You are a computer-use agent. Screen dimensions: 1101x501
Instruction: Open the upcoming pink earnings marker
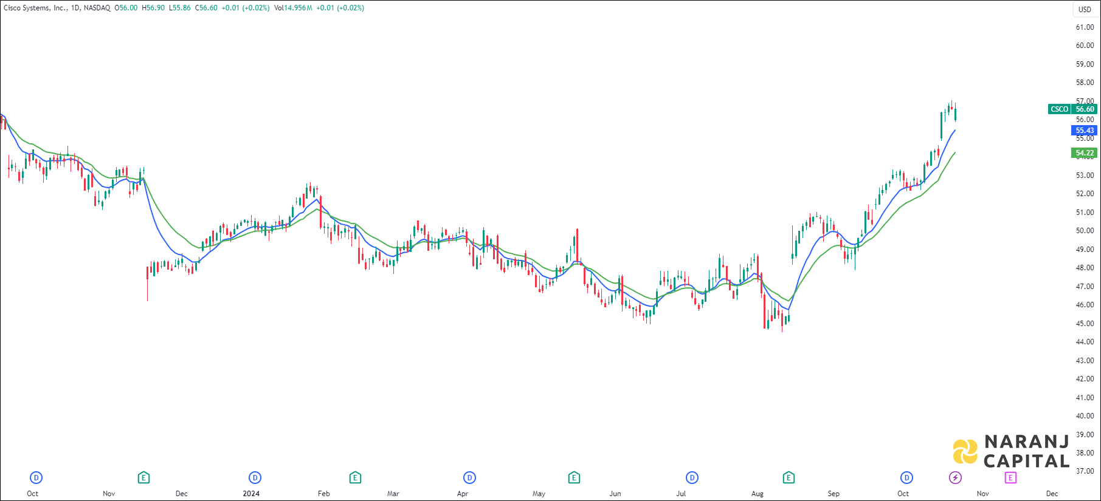(x=1010, y=478)
